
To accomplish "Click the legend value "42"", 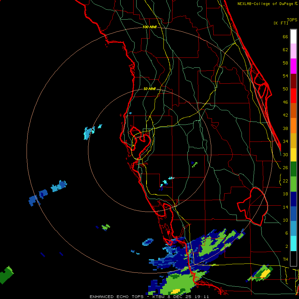I will coord(285,115).
